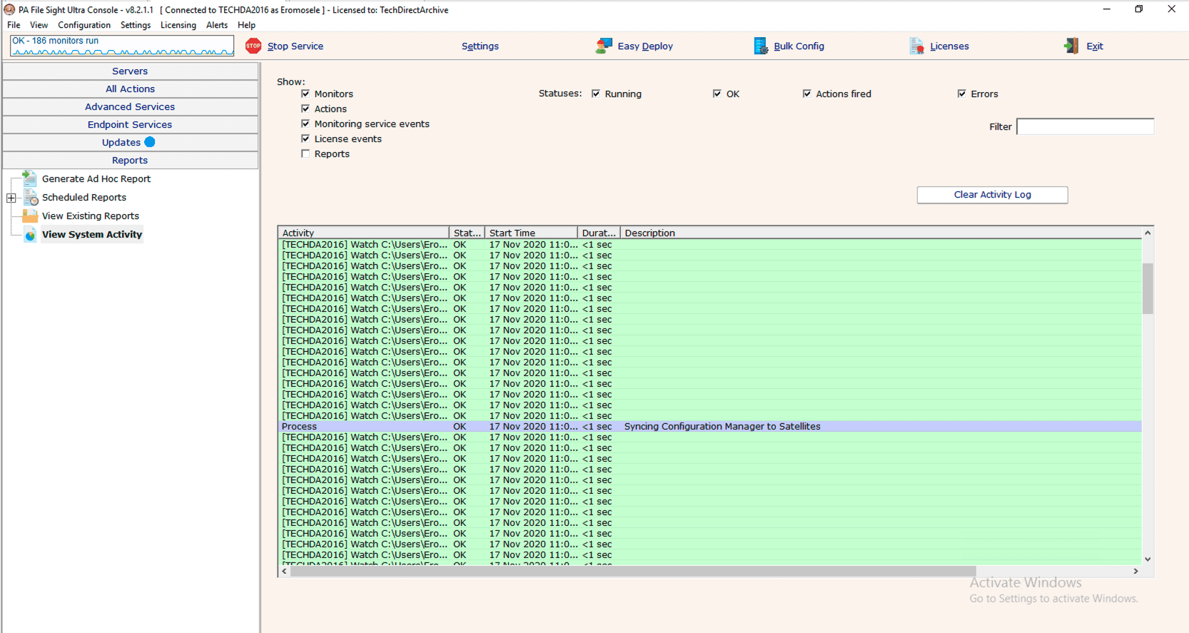This screenshot has width=1189, height=633.
Task: Open the Advanced Services section
Action: (x=130, y=107)
